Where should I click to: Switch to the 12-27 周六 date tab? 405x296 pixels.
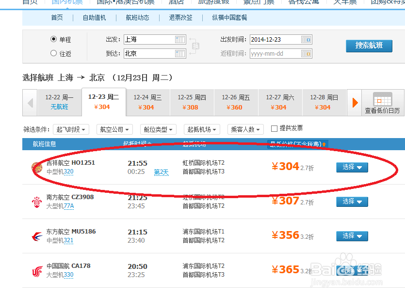coord(280,102)
